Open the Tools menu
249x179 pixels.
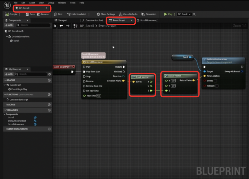pos(73,3)
